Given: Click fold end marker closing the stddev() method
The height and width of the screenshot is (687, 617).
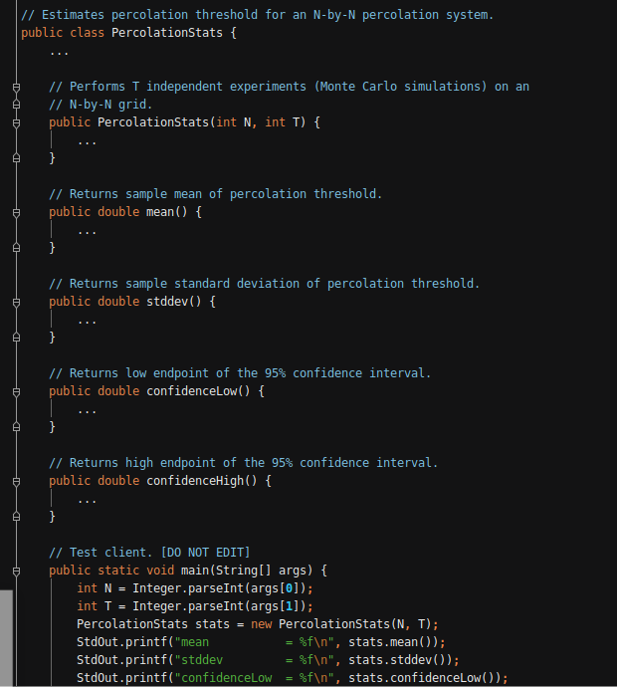Looking at the screenshot, I should [x=16, y=338].
